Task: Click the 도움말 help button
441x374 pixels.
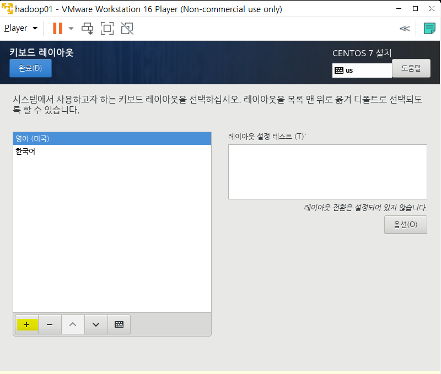Action: (x=411, y=68)
